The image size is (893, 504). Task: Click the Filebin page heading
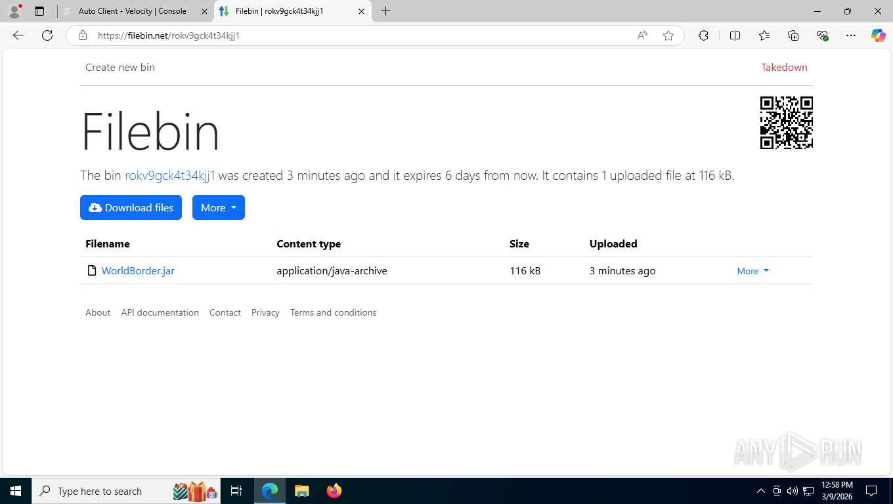(150, 131)
